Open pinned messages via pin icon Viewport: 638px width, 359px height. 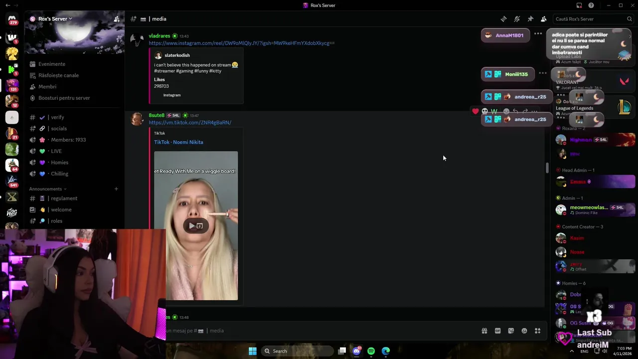point(530,19)
